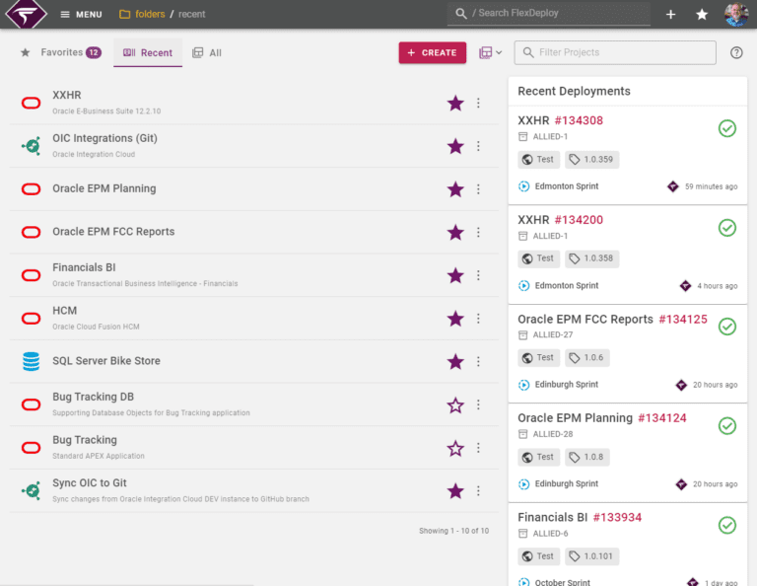
Task: Toggle favorite star for Oracle EPM FCC Reports
Action: point(455,232)
